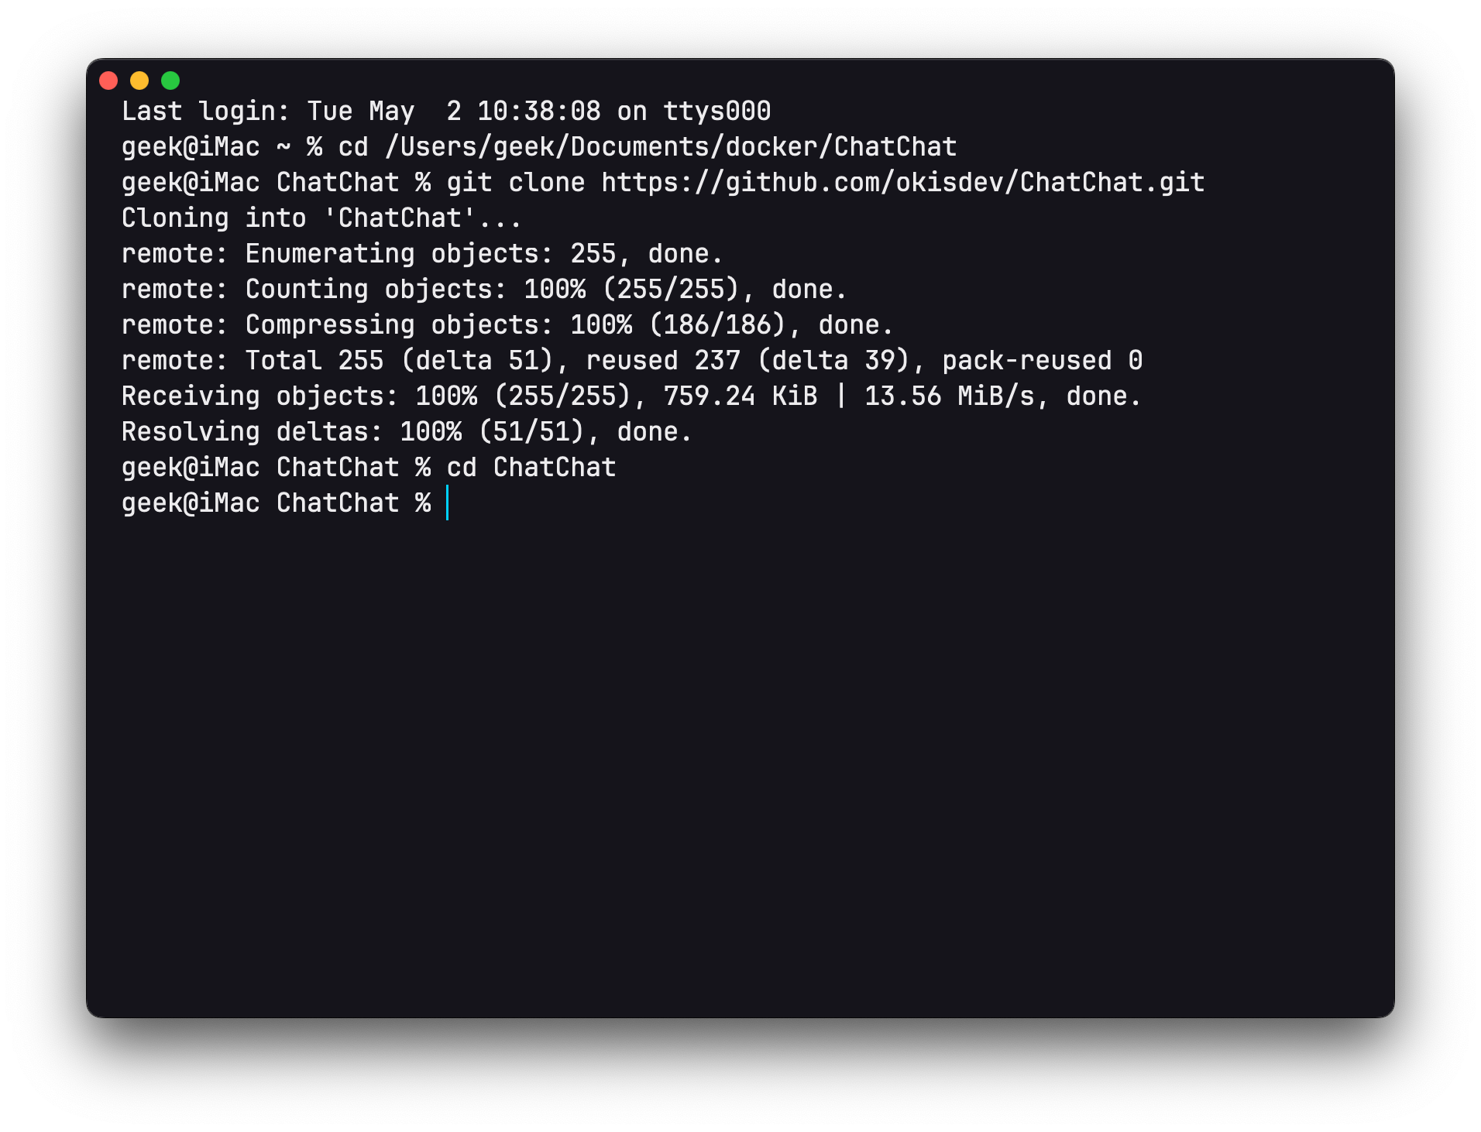Maximize the terminal using the green button

click(x=170, y=81)
